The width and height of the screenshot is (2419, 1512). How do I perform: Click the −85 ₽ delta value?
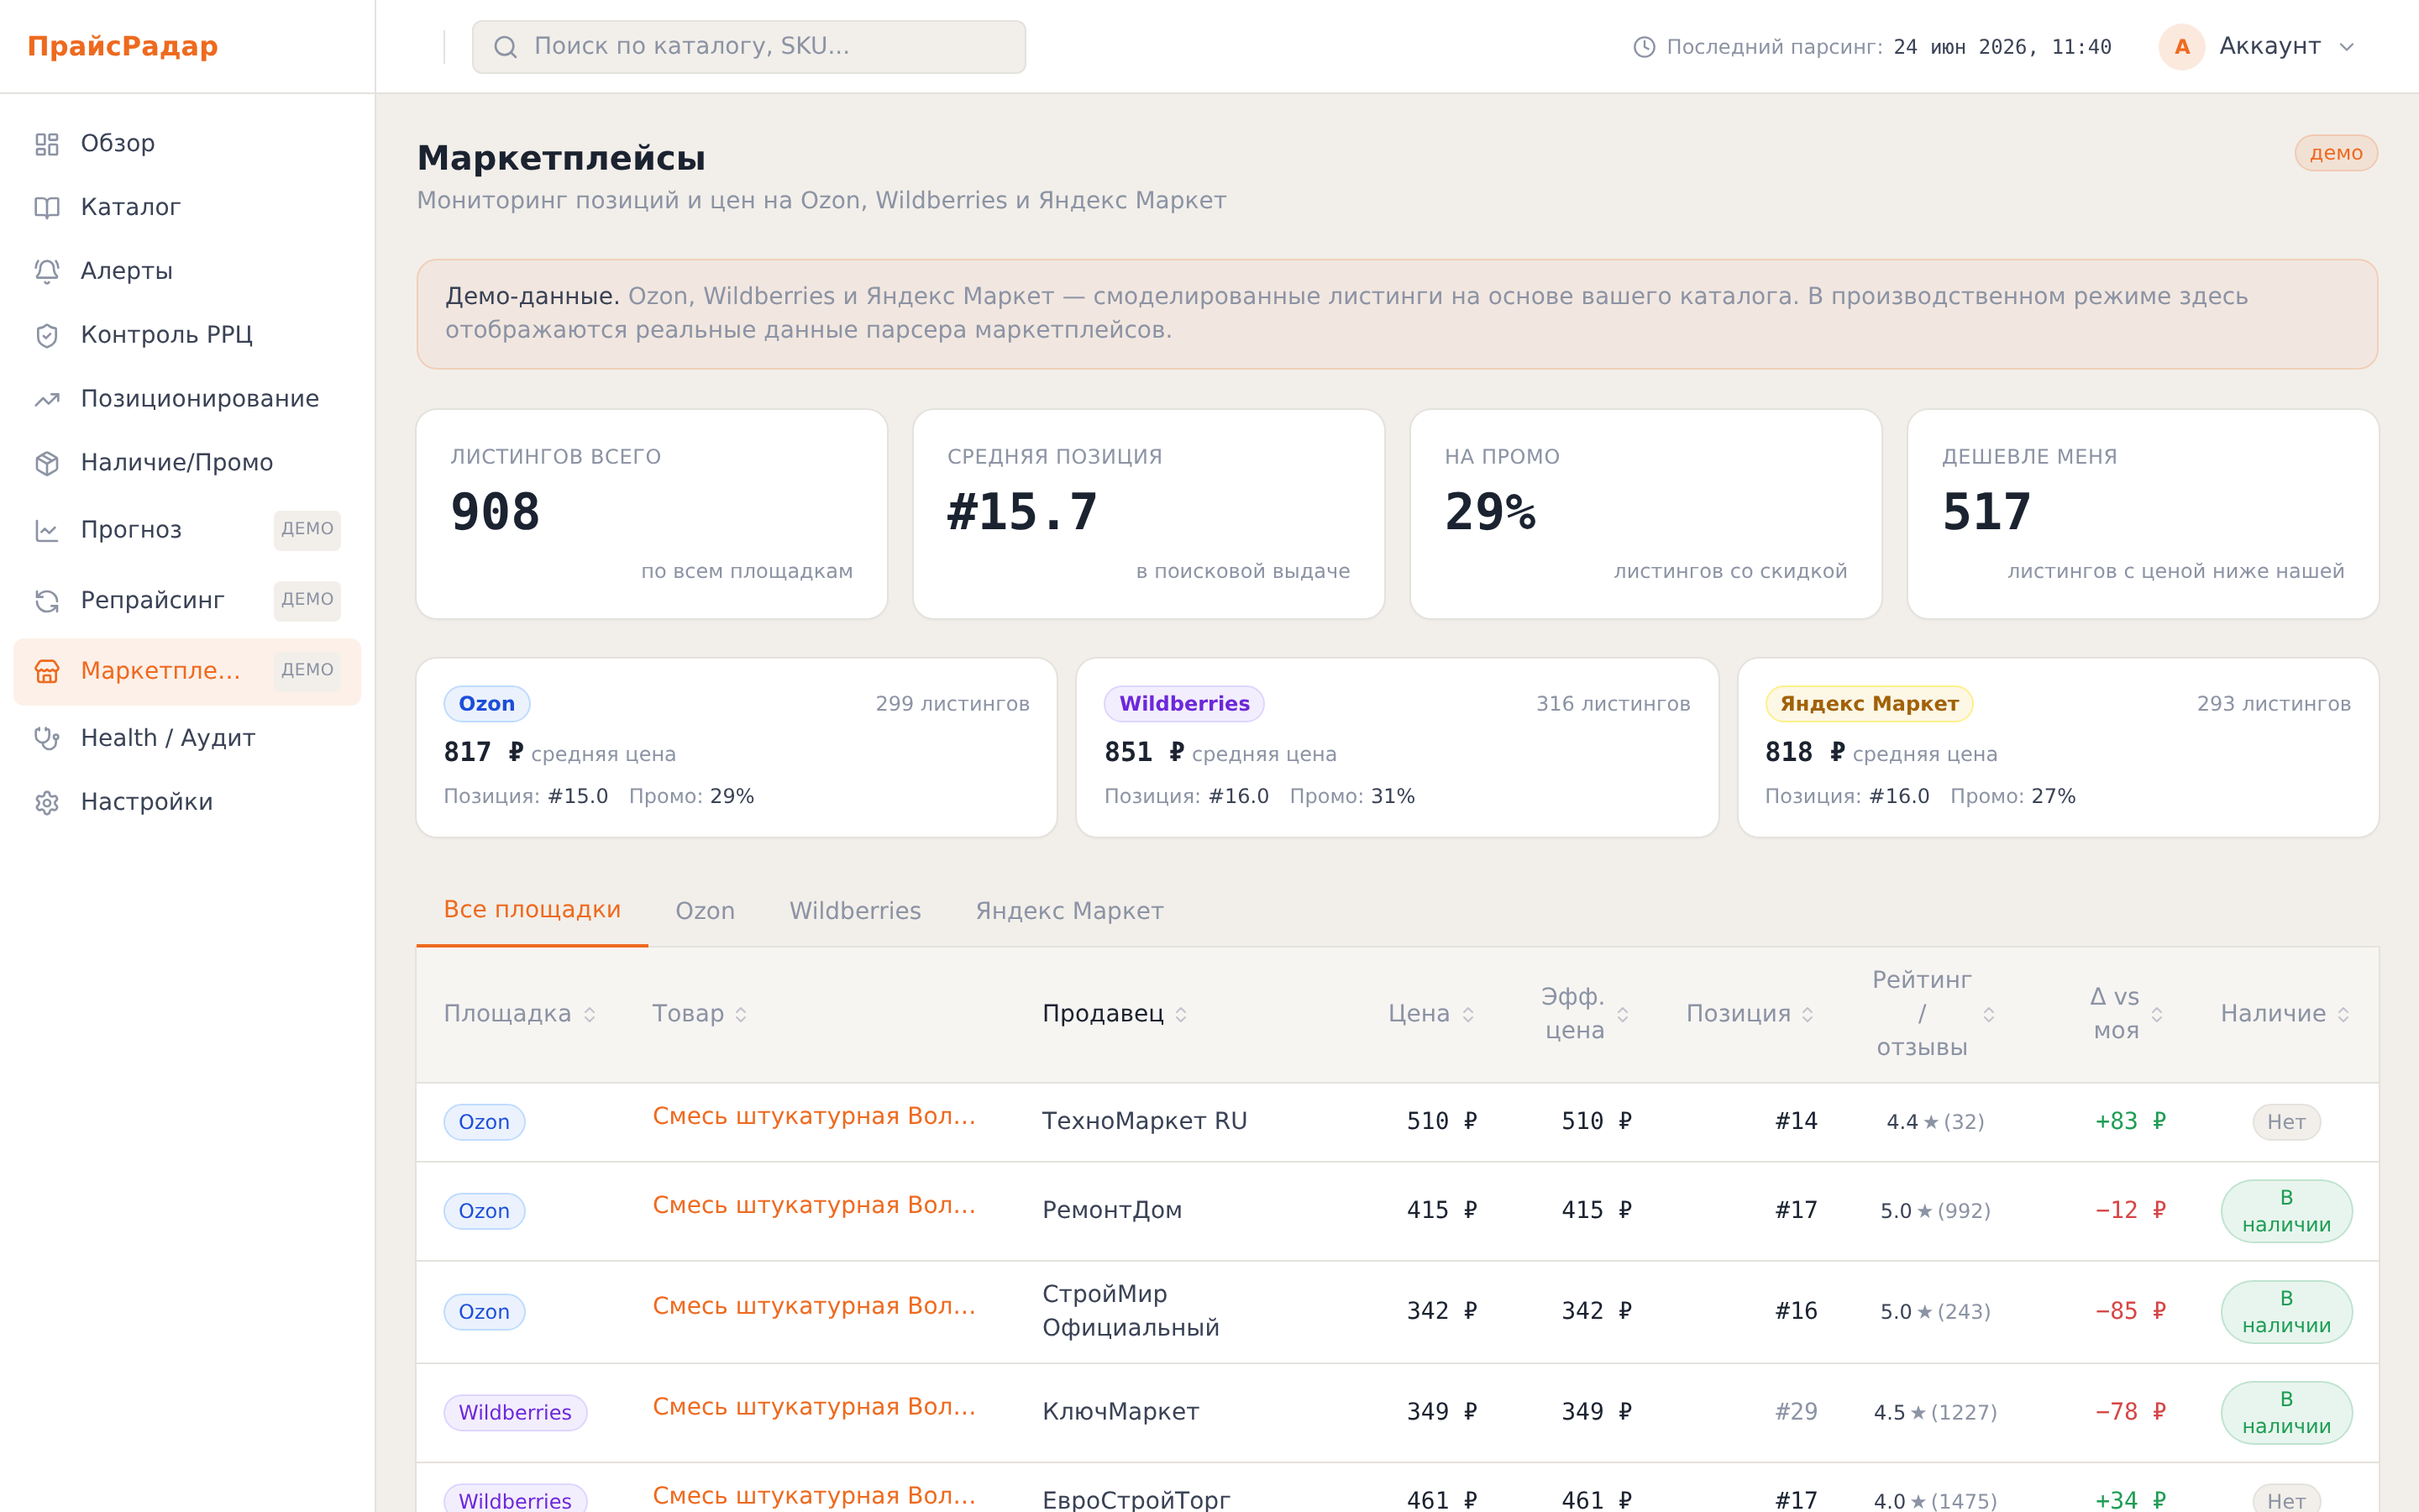point(2130,1311)
